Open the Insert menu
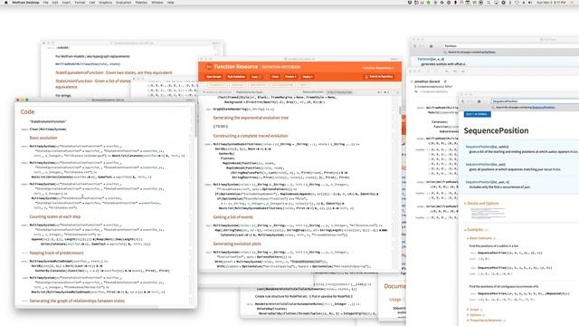579x326 pixels. 66,3
